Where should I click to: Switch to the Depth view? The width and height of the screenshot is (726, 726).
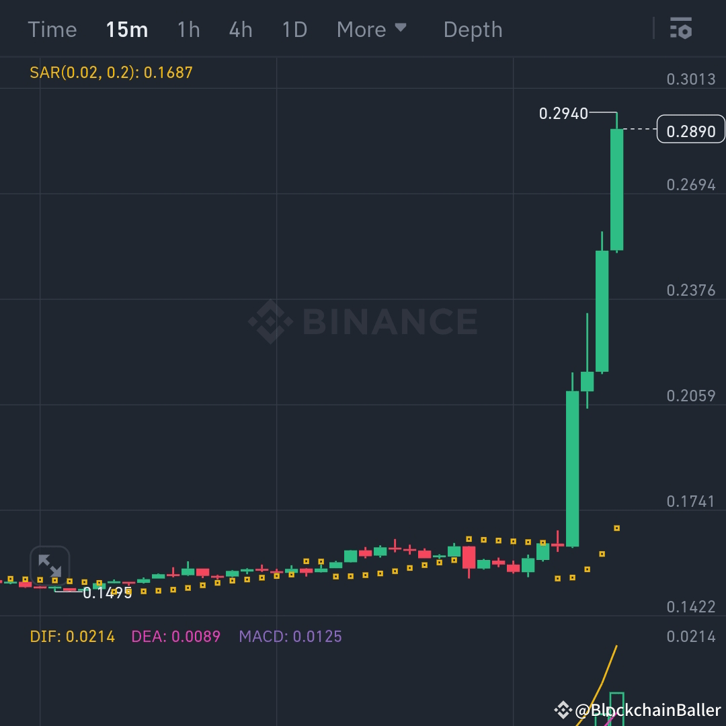(473, 29)
